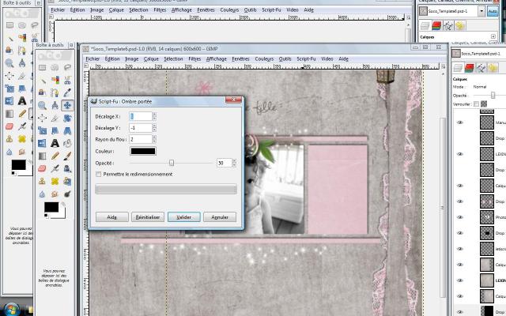Select the Crop tool in front toolbox
The width and height of the screenshot is (506, 316).
point(55,118)
